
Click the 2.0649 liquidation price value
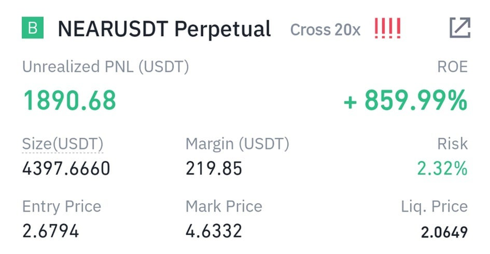444,232
